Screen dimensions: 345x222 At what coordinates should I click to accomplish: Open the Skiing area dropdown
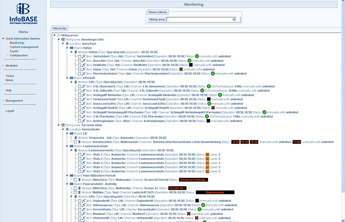tap(234, 20)
